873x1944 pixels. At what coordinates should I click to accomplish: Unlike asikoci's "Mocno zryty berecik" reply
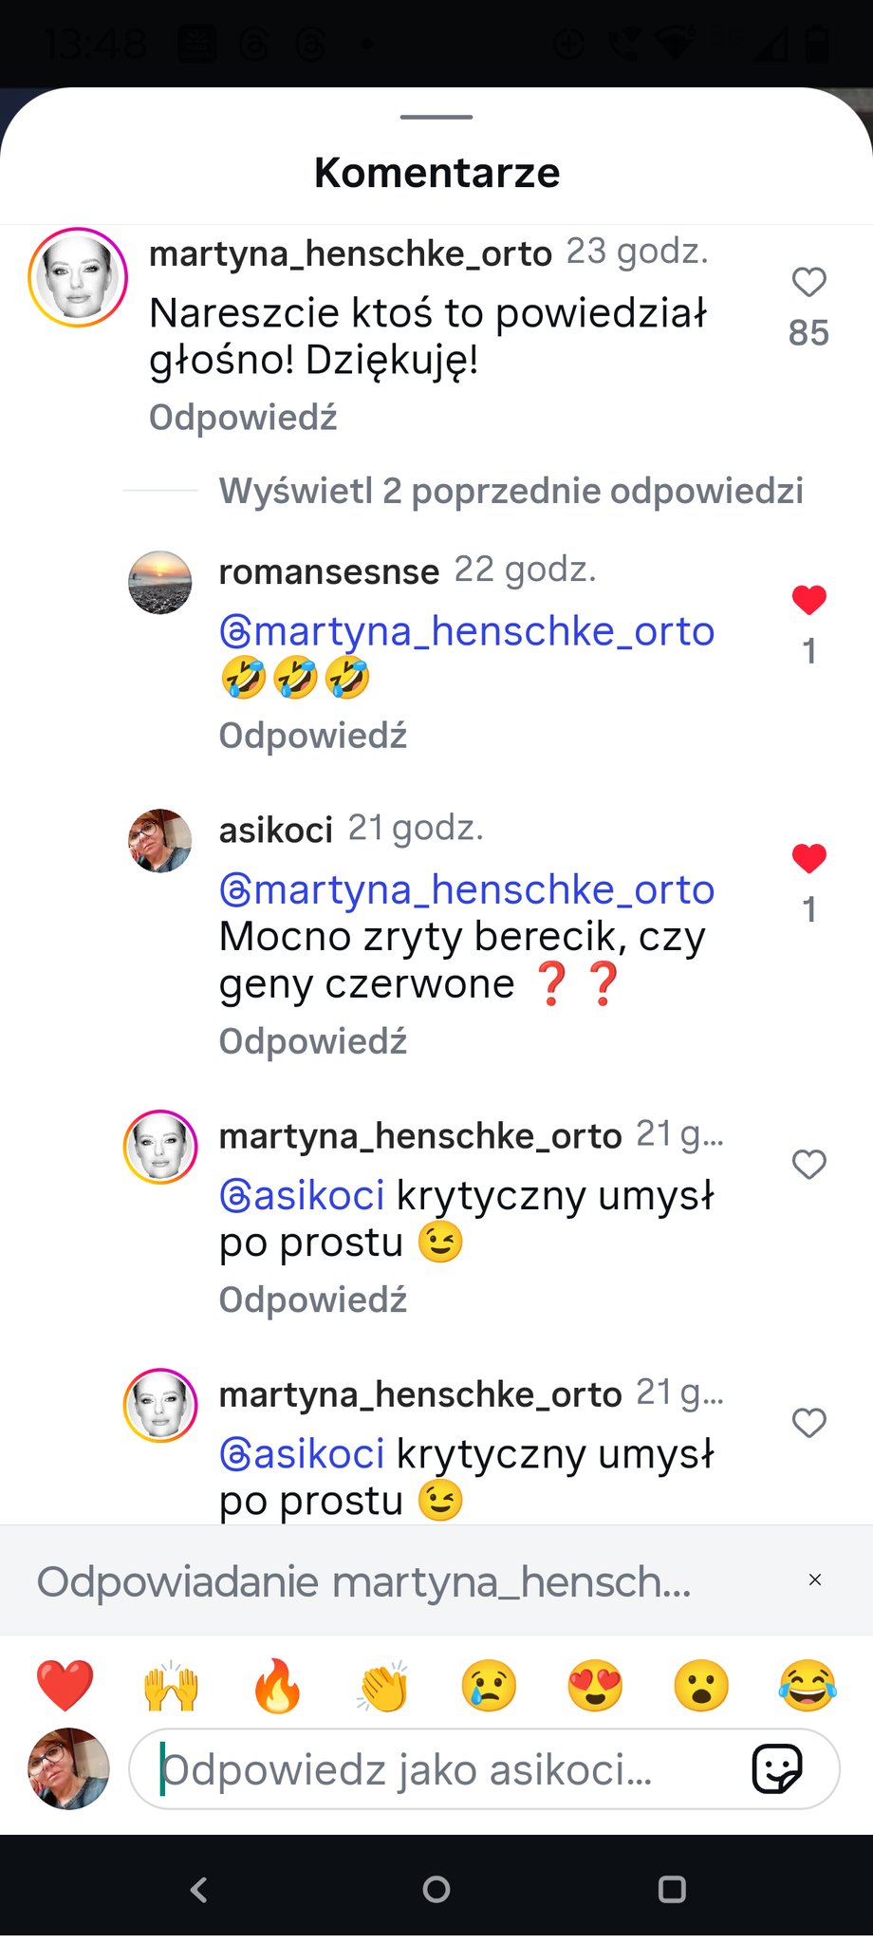click(808, 858)
